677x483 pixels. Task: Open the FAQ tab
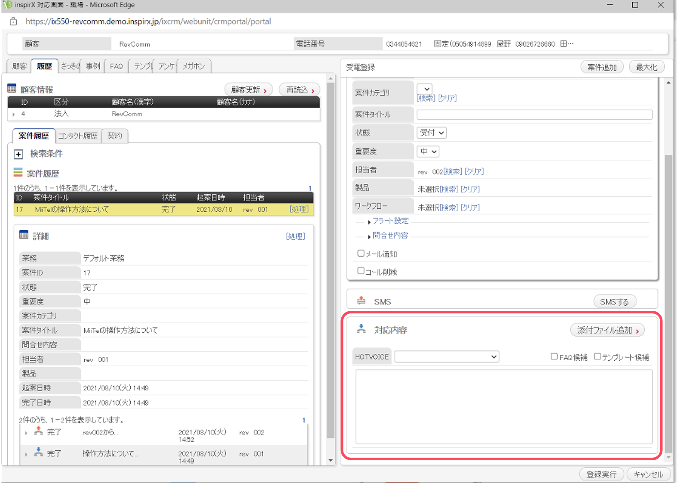[116, 66]
